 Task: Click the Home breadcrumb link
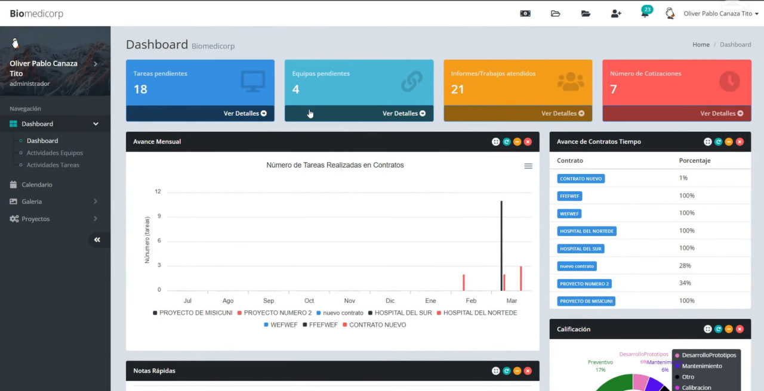701,45
